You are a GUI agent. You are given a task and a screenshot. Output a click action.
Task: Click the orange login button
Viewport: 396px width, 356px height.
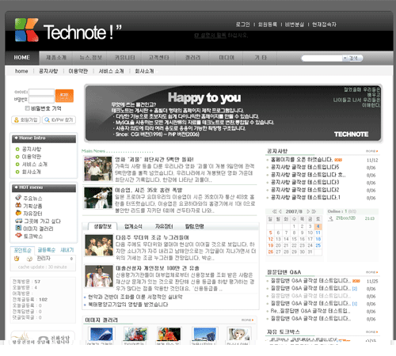64,96
